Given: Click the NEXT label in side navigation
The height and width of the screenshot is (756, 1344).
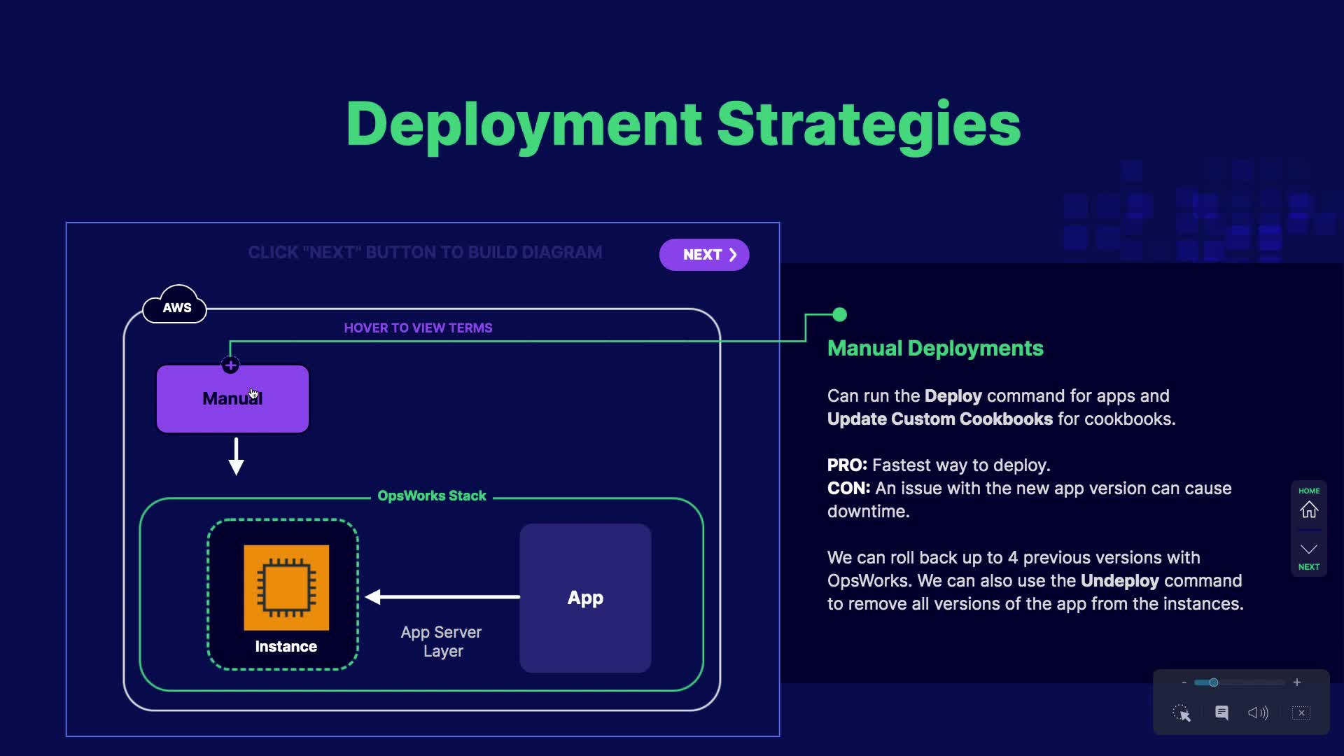Looking at the screenshot, I should pyautogui.click(x=1308, y=567).
